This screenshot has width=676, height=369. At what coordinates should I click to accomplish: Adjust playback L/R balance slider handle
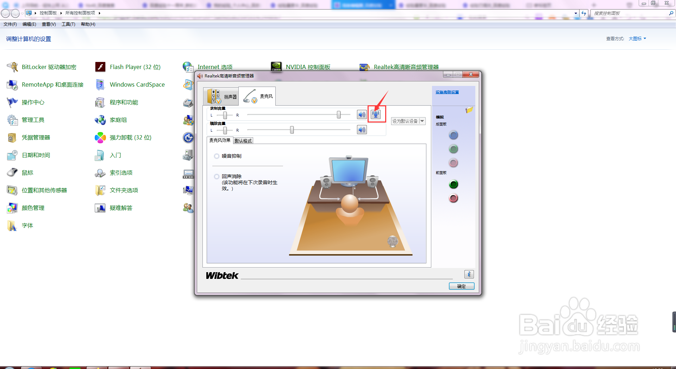[x=225, y=130]
